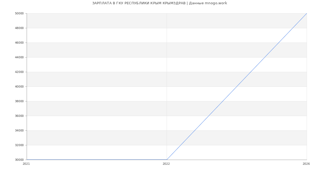Click the 2026 x-axis label
This screenshot has height=173, width=320.
tap(306, 164)
